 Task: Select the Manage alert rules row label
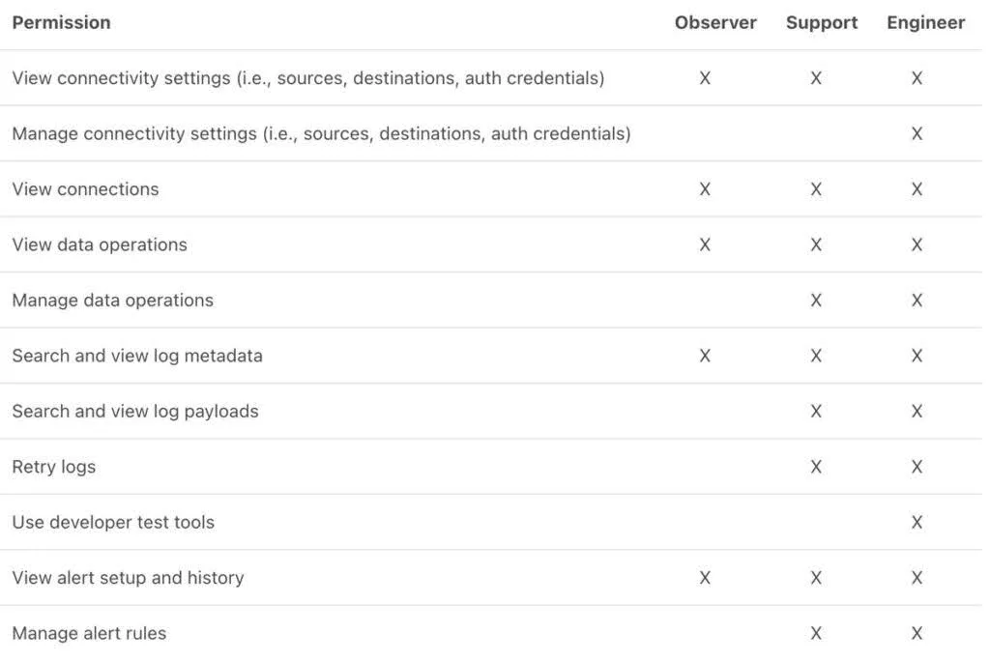click(x=89, y=633)
